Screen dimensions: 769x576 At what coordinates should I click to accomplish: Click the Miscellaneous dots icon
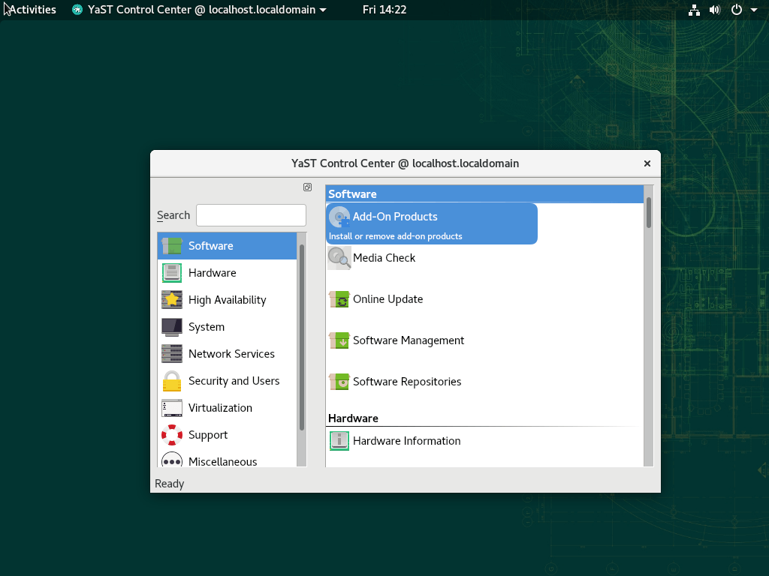point(172,460)
